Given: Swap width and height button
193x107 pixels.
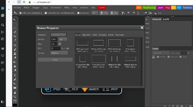Looking at the screenshot, I should point(60,44).
